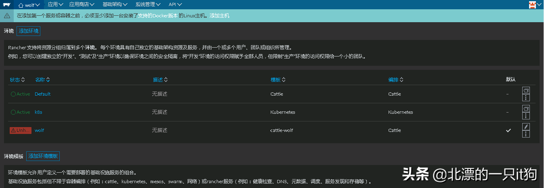Expand the 基础架构 dropdown menu
Image resolution: width=544 pixels, height=188 pixels.
coord(115,4)
